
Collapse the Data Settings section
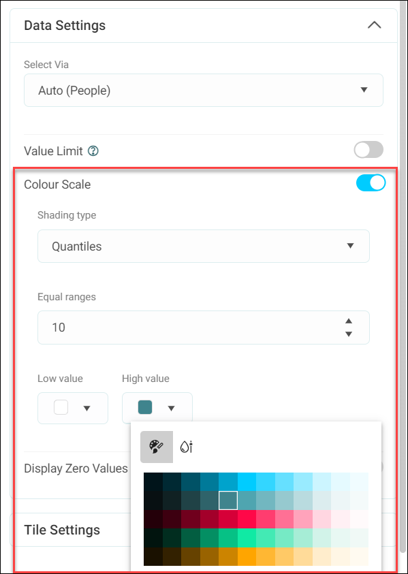click(x=375, y=25)
